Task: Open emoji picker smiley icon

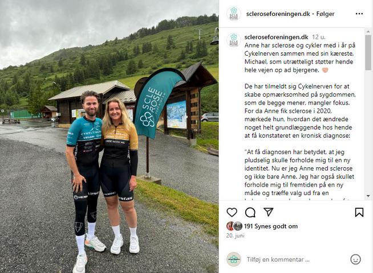Action: point(355,259)
